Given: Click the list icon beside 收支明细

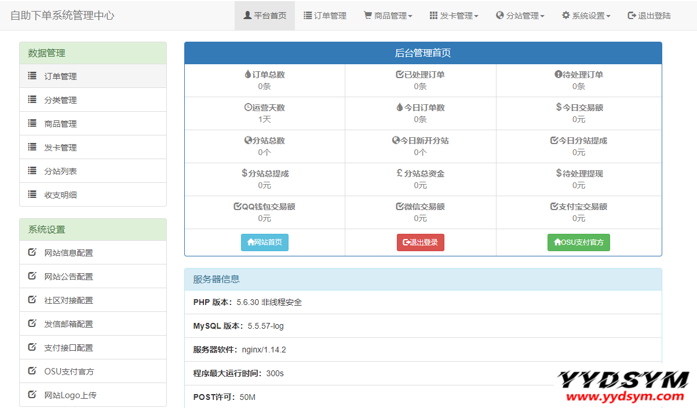Looking at the screenshot, I should coord(32,194).
